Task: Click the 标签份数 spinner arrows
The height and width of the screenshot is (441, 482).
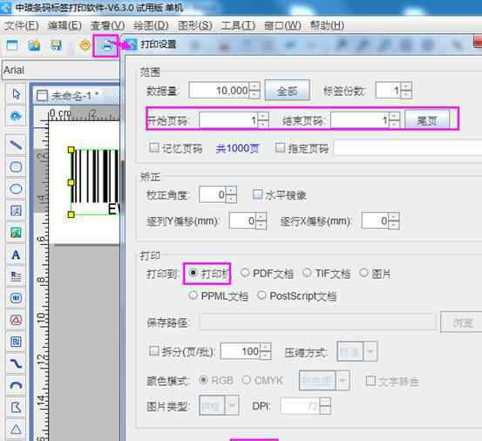Action: [406, 91]
